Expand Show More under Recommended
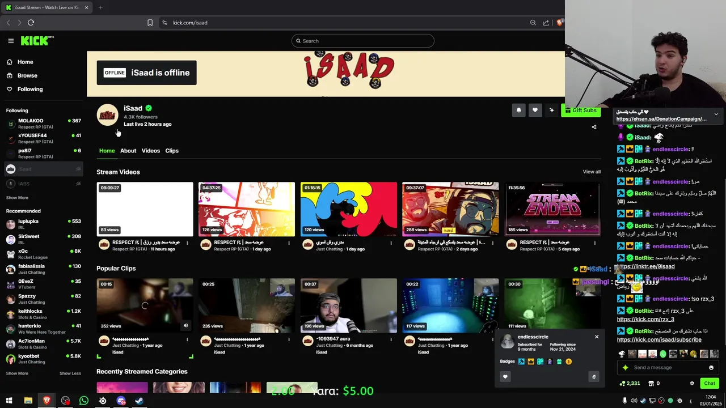 17,373
